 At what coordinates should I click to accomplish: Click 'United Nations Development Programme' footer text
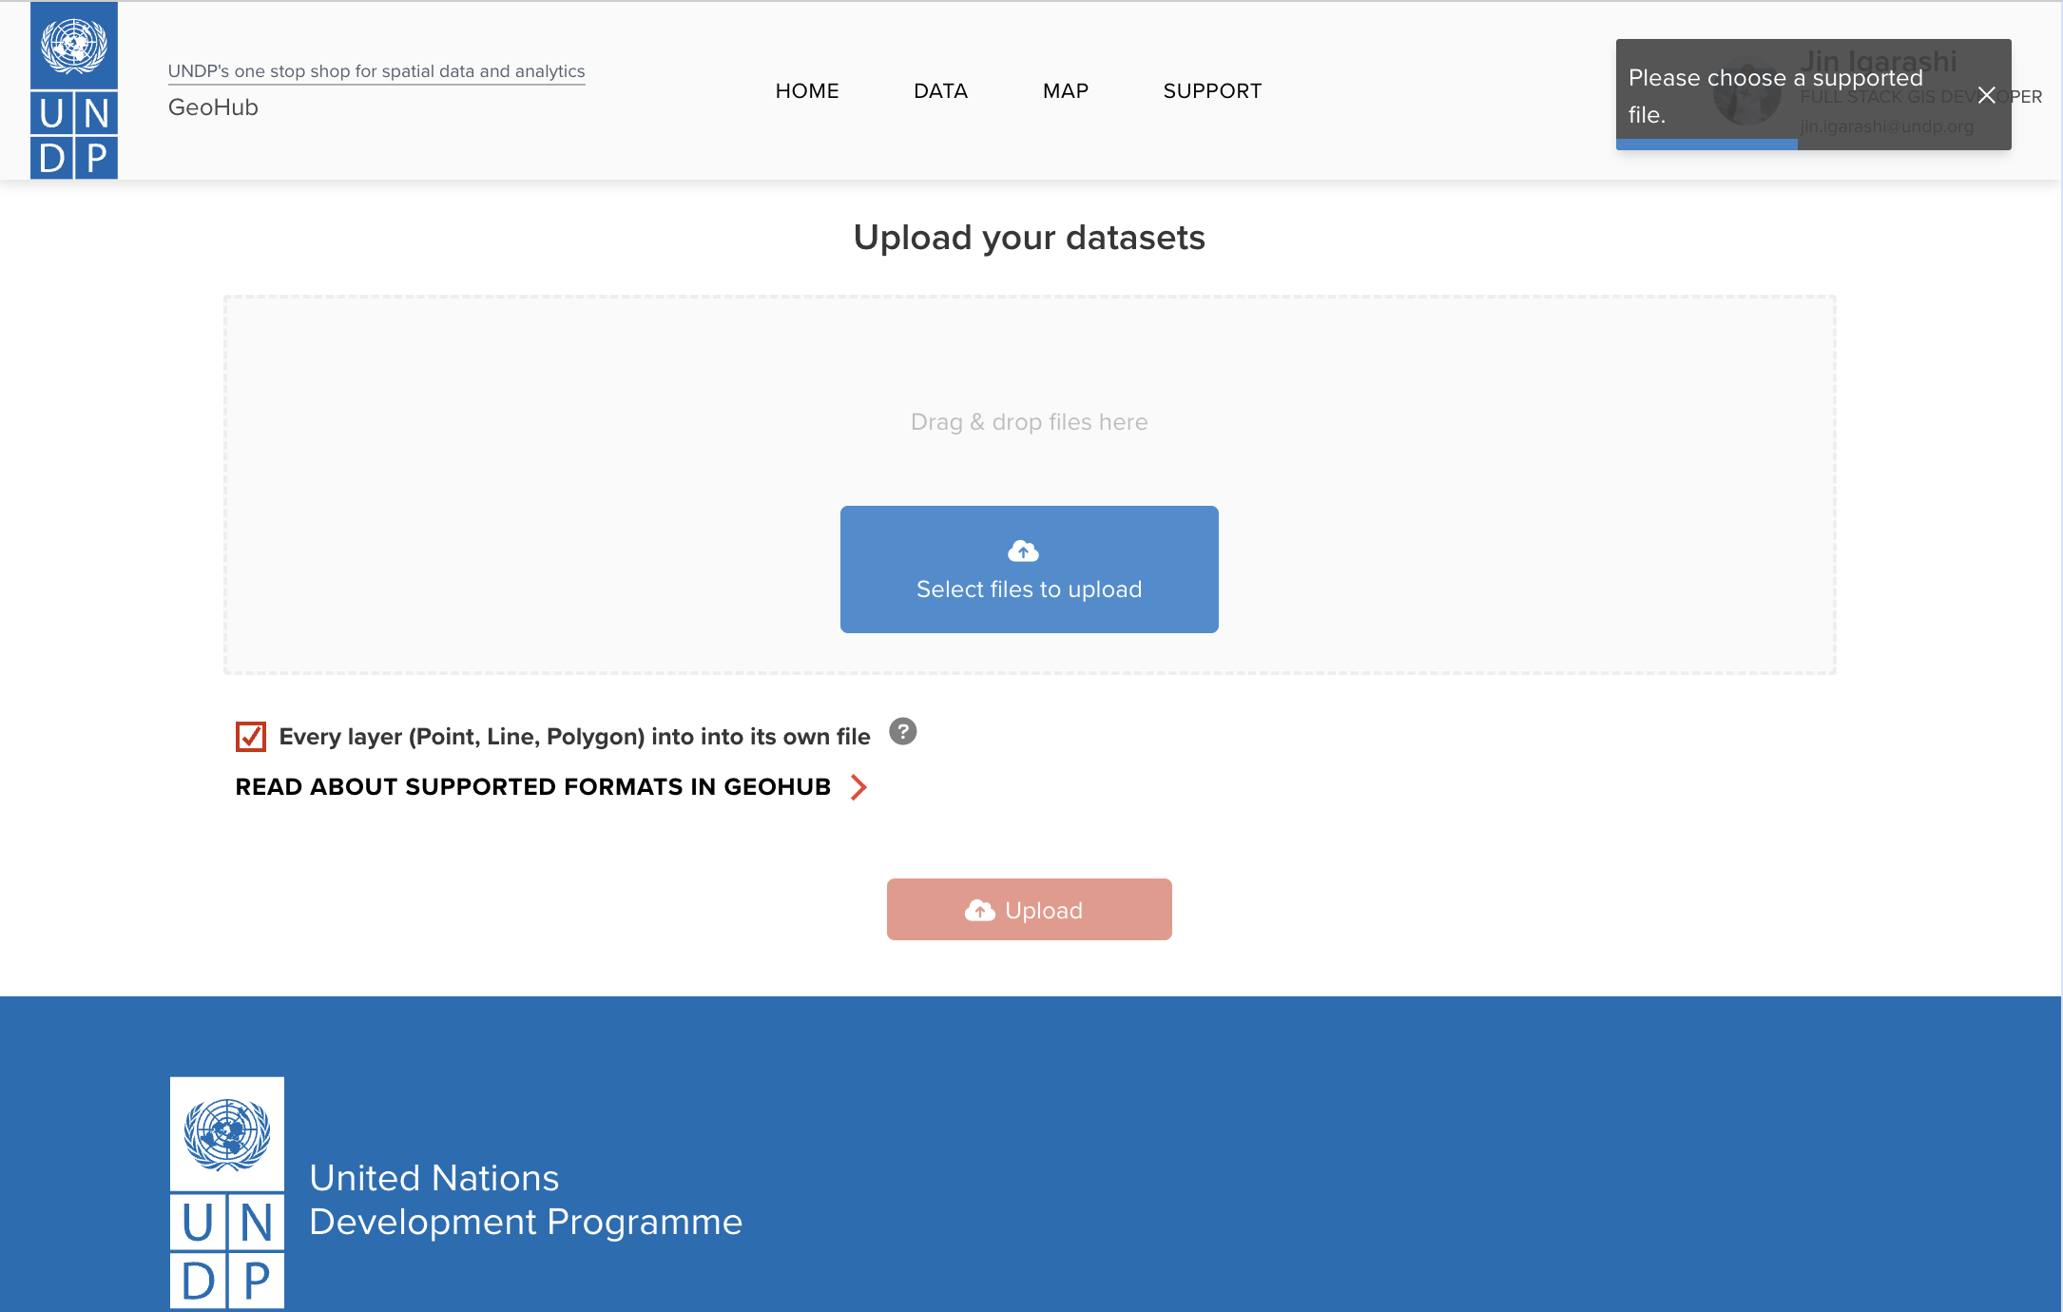pyautogui.click(x=525, y=1200)
